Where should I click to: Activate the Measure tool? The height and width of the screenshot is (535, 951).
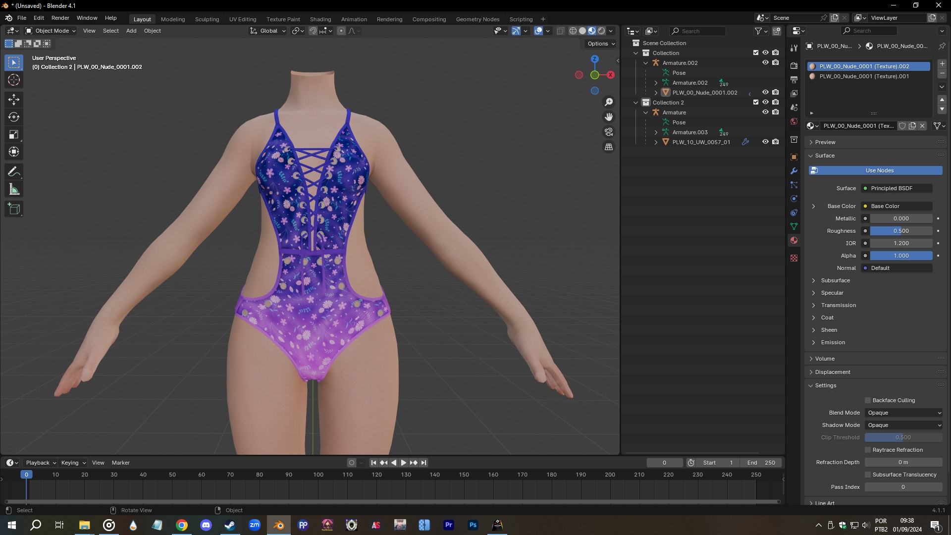[x=13, y=188]
